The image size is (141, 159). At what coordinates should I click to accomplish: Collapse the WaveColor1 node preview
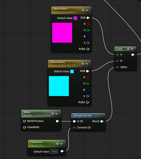coord(87,10)
